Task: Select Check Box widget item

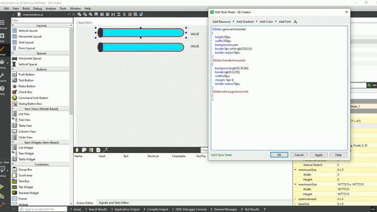Action: 25,92
